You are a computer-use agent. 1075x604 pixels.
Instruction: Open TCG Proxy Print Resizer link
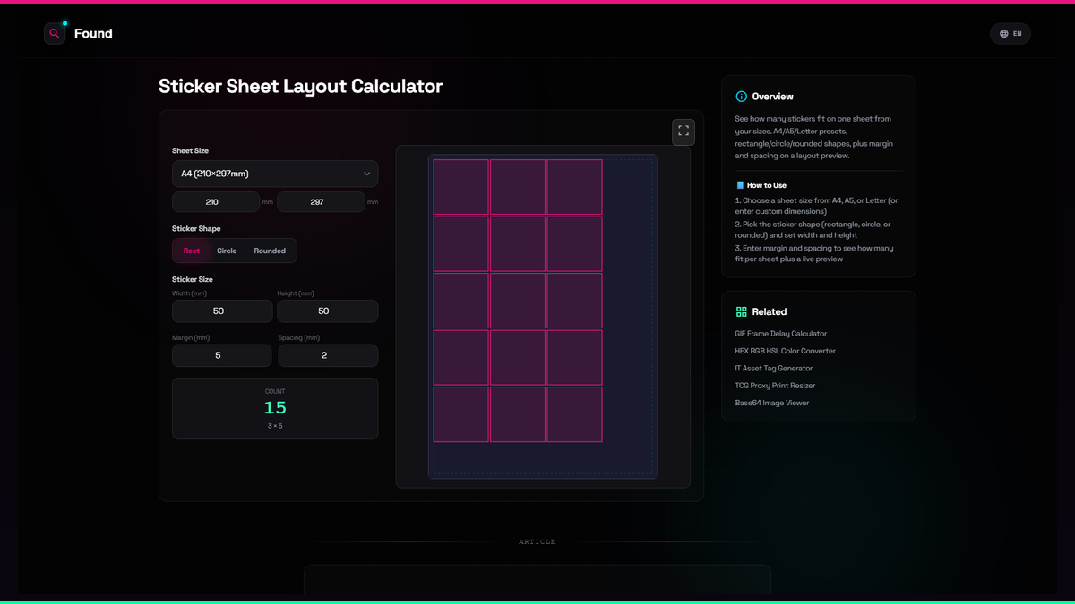tap(776, 386)
